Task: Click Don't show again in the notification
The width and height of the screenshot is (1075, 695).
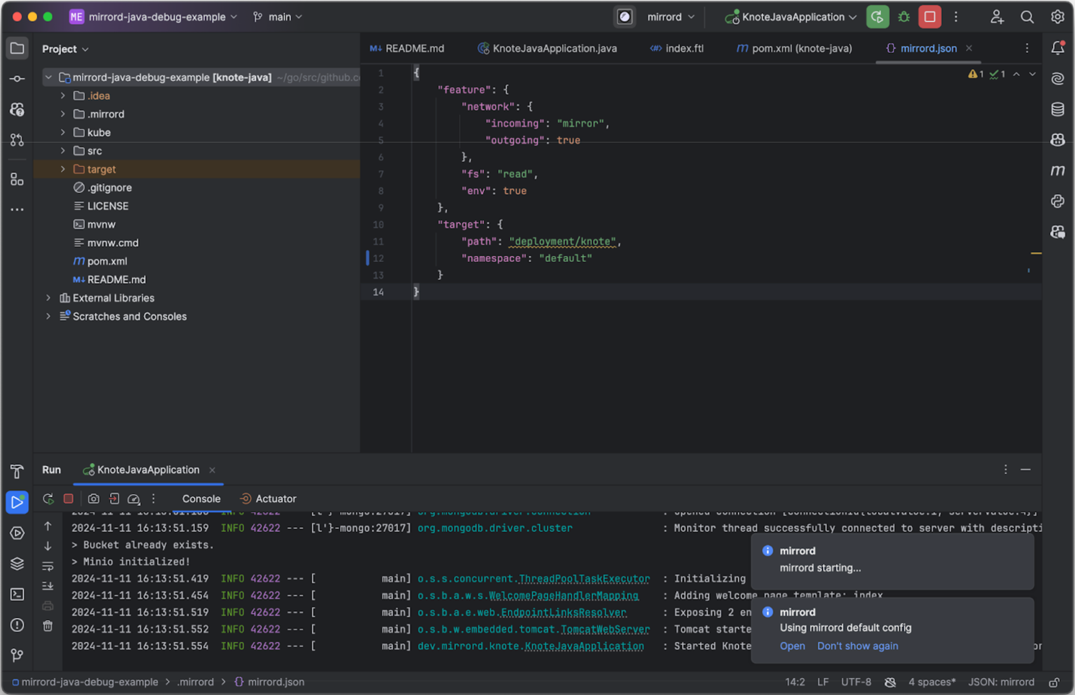Action: tap(857, 646)
